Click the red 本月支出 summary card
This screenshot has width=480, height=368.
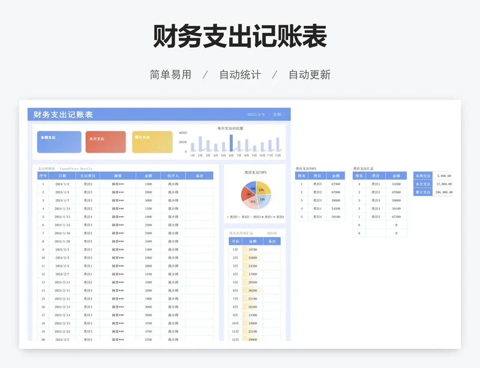106,142
